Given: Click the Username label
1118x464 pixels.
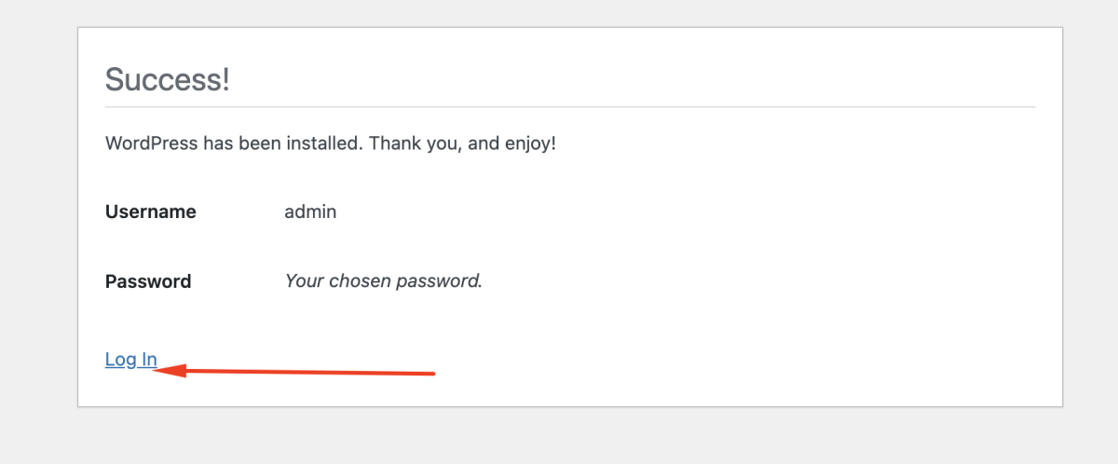Looking at the screenshot, I should pos(151,212).
